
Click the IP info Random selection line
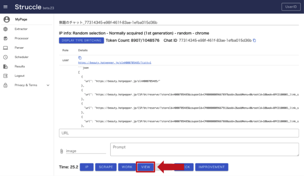[x=134, y=33]
